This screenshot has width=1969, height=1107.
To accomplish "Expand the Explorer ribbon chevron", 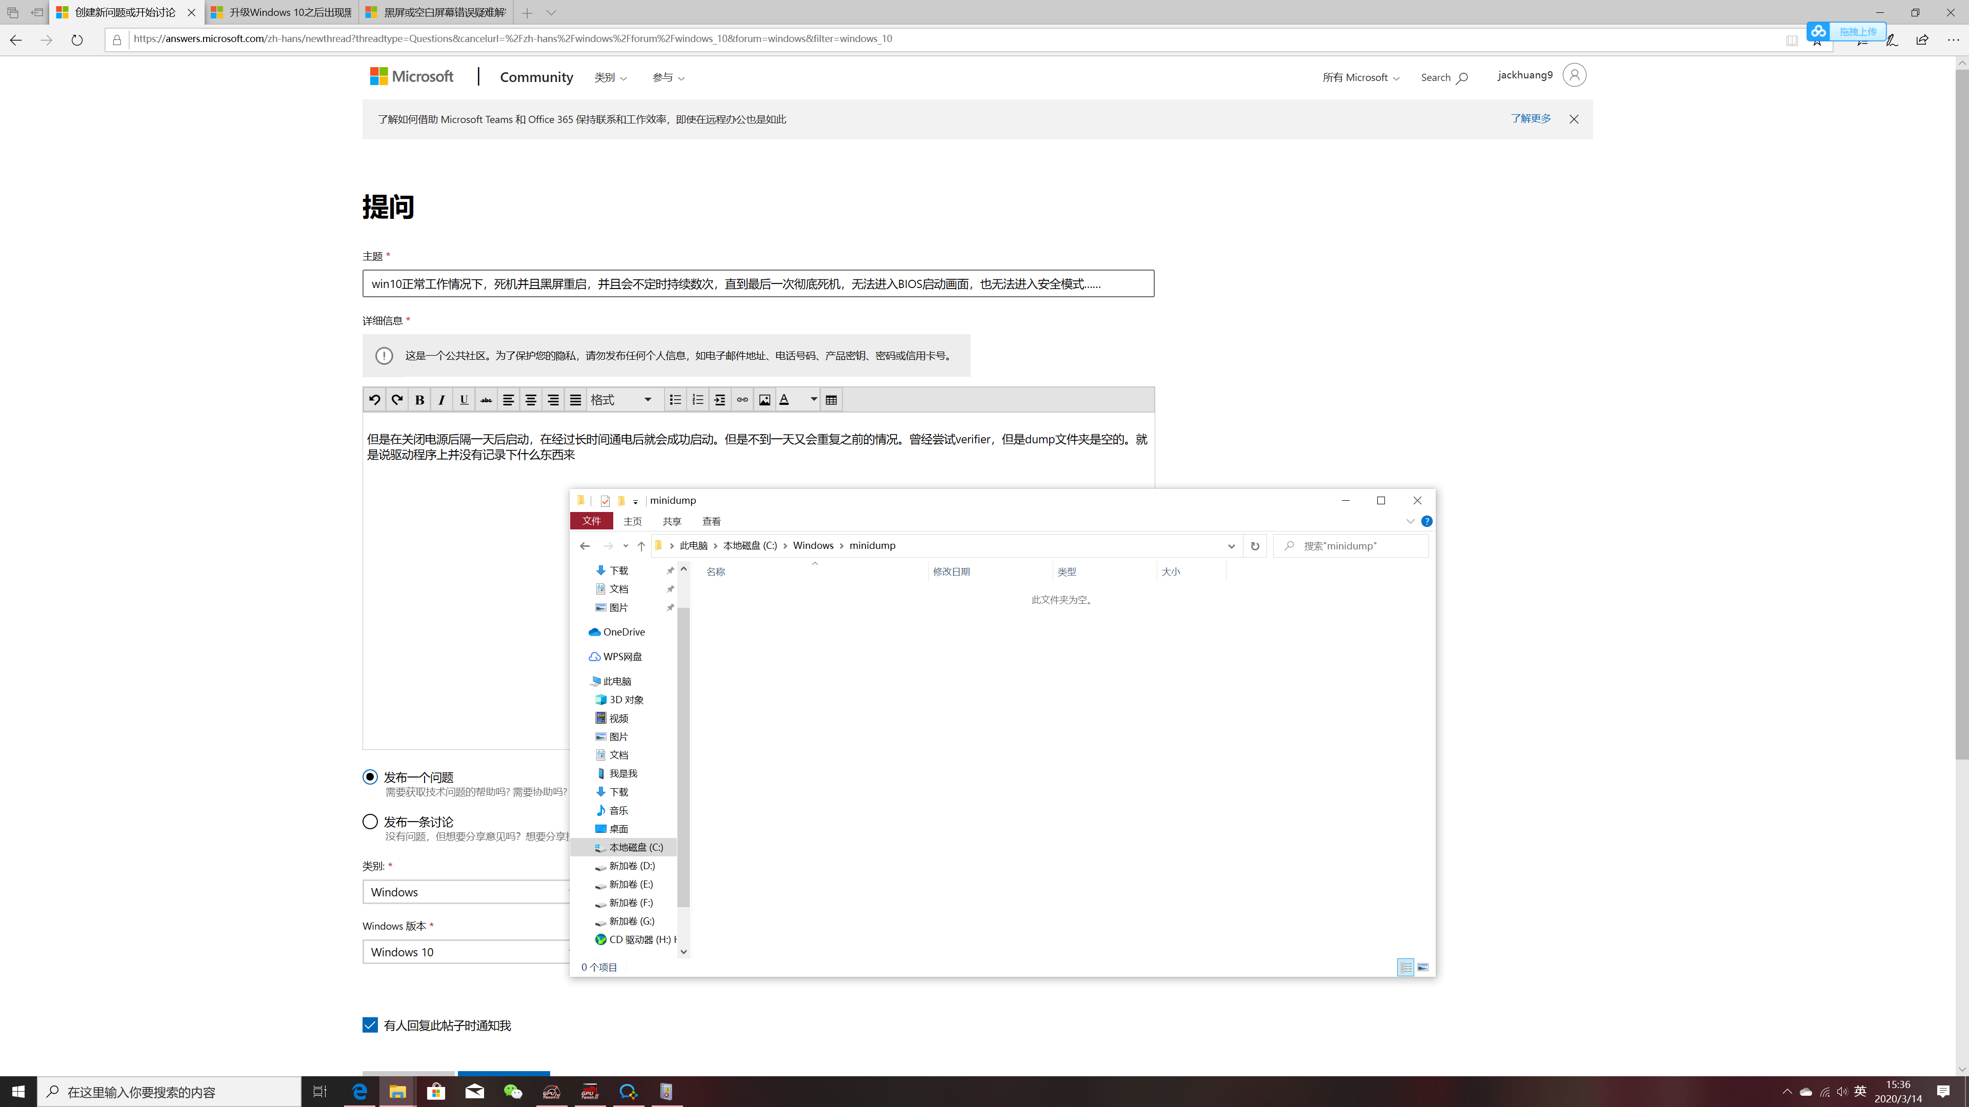I will pos(1410,521).
